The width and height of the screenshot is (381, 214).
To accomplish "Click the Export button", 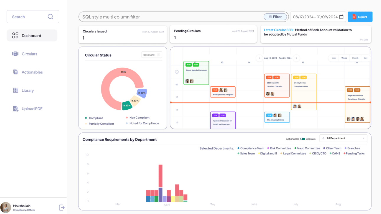I will (360, 17).
